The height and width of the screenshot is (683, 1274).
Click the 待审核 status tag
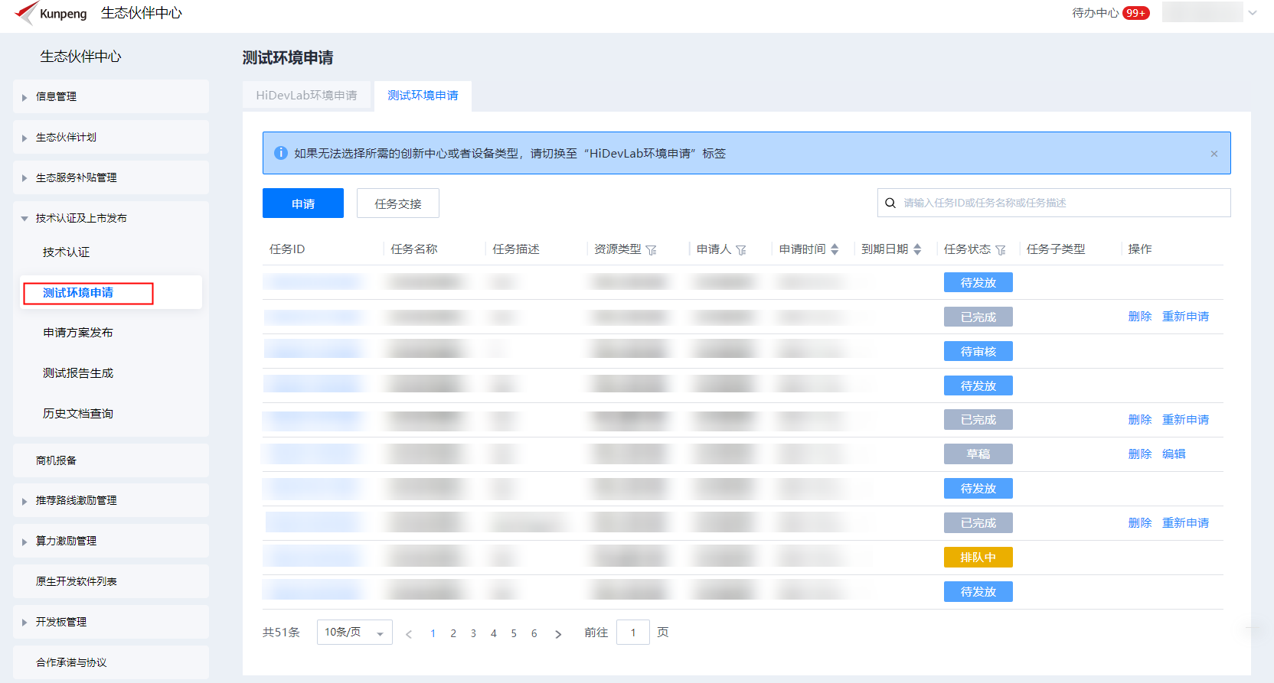(x=978, y=351)
